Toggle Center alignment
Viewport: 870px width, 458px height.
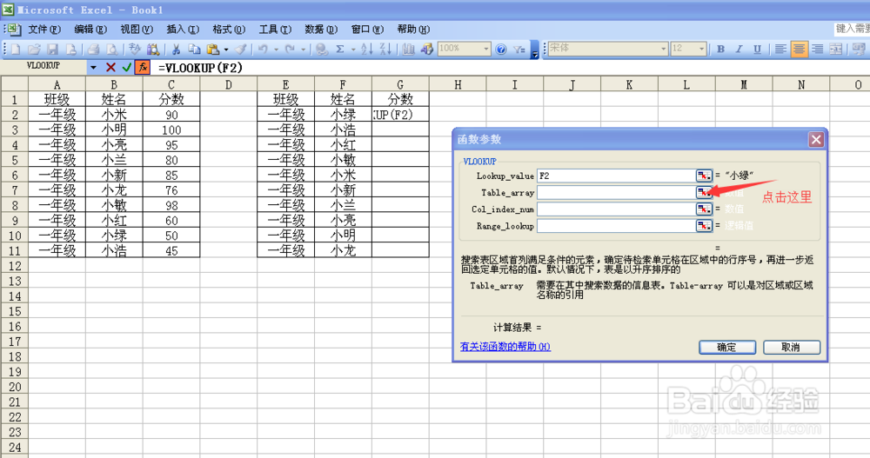pyautogui.click(x=799, y=50)
